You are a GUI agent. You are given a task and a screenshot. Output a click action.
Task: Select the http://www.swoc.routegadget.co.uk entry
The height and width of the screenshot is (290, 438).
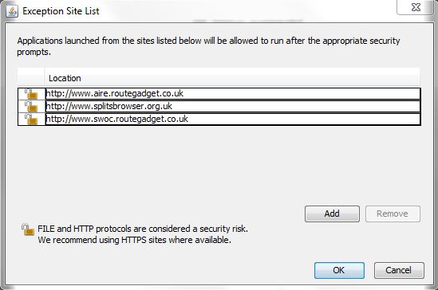click(233, 119)
